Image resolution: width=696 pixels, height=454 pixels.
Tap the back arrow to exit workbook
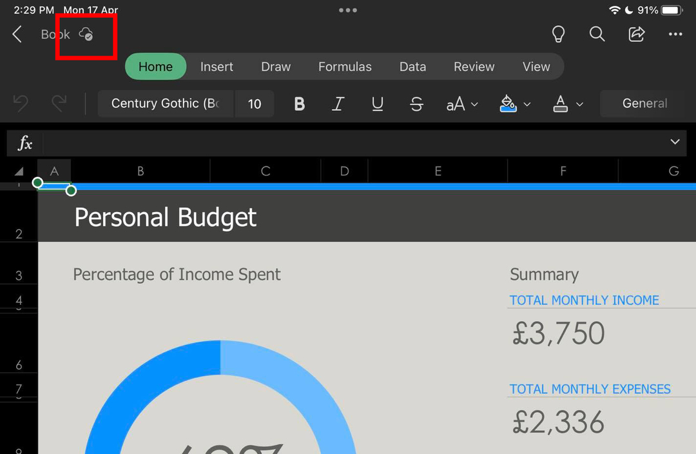click(x=17, y=35)
